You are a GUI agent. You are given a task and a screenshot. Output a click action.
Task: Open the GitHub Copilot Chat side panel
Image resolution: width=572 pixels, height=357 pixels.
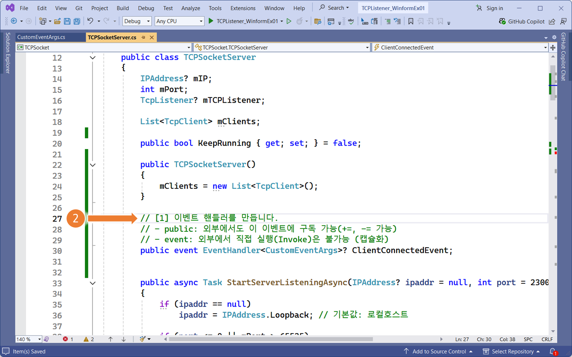[x=564, y=57]
